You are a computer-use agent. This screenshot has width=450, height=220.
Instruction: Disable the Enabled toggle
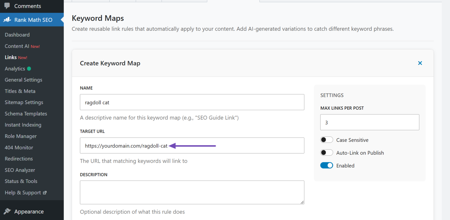pos(327,165)
